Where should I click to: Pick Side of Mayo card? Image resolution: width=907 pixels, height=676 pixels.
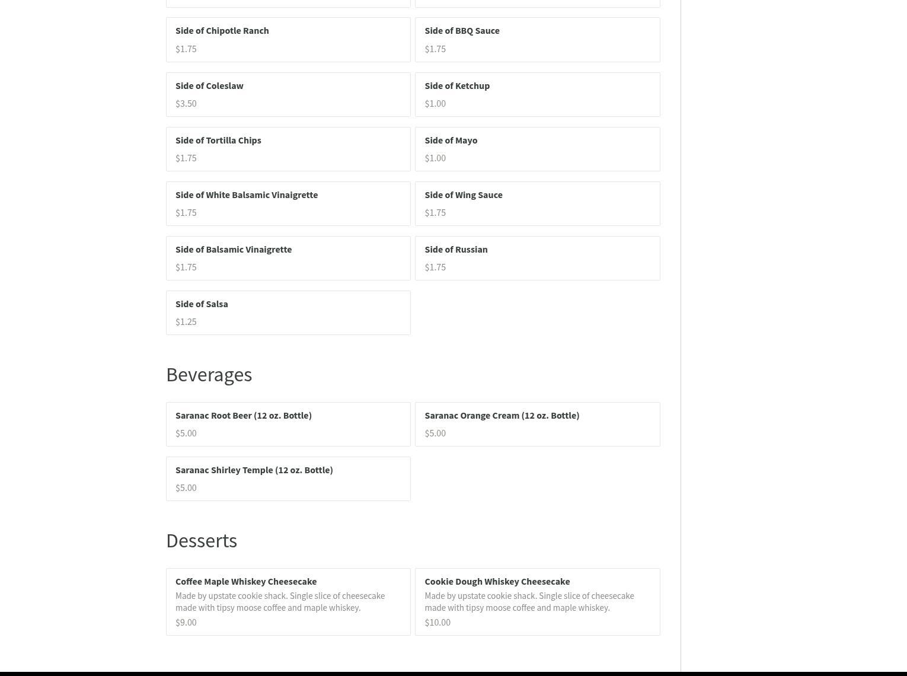pos(537,149)
